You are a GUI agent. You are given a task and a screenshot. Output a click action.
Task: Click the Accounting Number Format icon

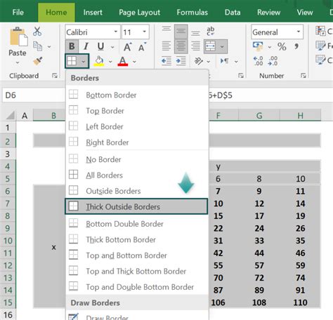click(x=258, y=46)
